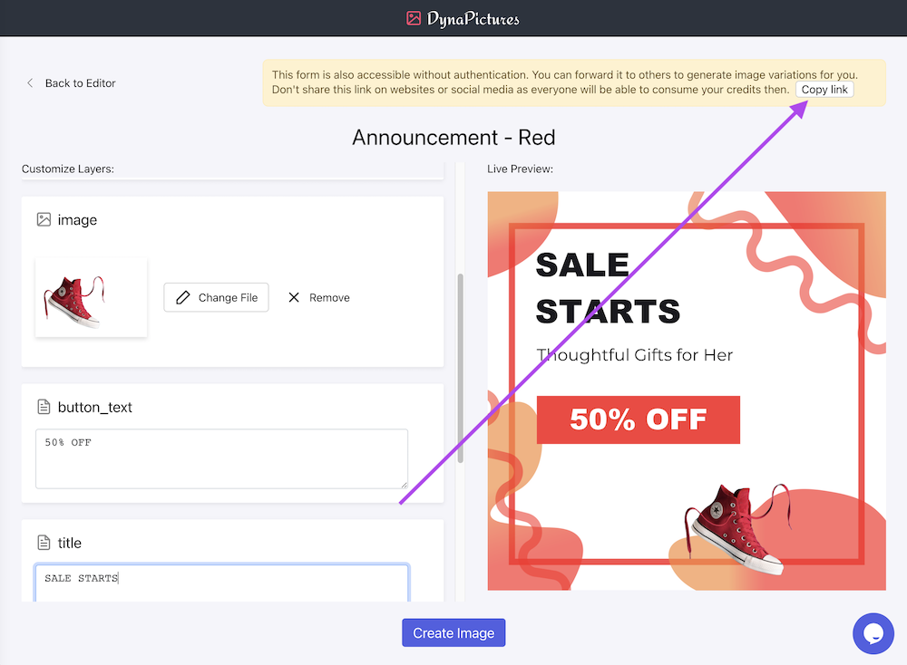Screen dimensions: 907x665
Task: Click the Live Preview: label
Action: pos(520,169)
